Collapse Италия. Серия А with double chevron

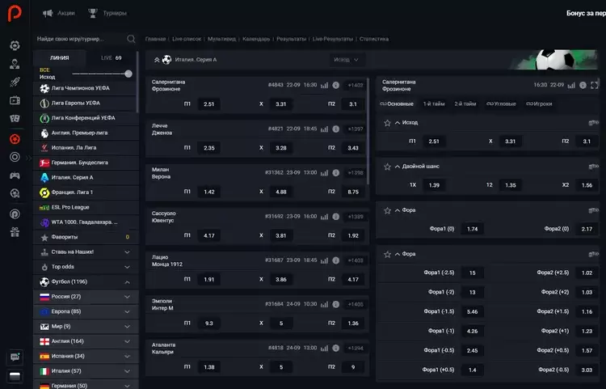click(x=157, y=60)
